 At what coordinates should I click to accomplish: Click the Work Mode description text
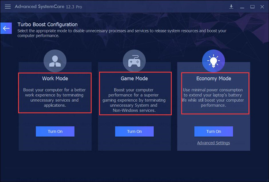click(54, 98)
